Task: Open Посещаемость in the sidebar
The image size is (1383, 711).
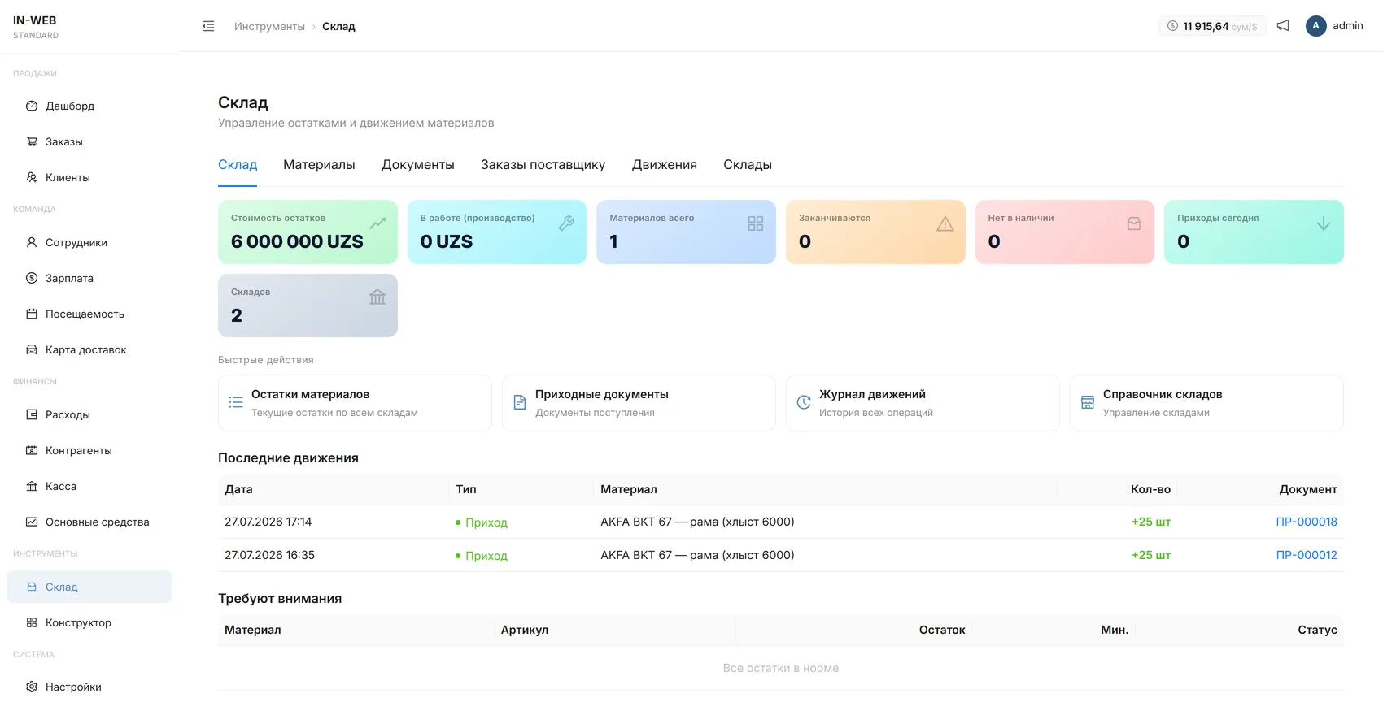Action: pos(89,314)
